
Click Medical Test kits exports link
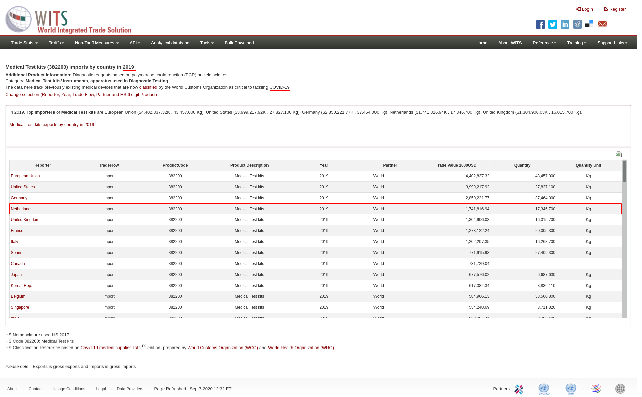pos(51,125)
